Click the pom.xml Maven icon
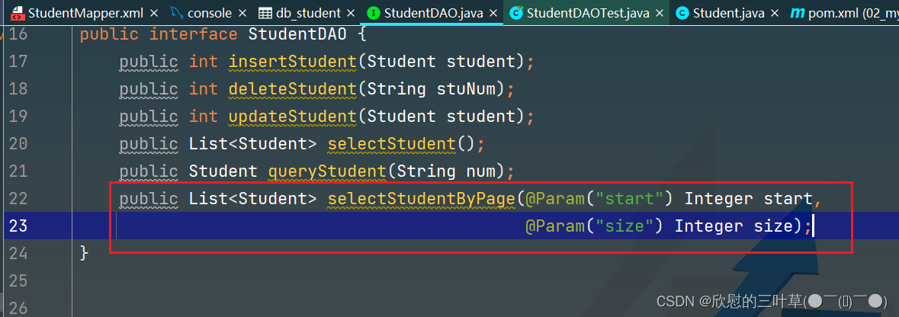 [797, 13]
